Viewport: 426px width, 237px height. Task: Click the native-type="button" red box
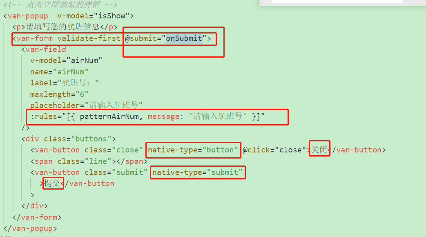[x=193, y=150]
